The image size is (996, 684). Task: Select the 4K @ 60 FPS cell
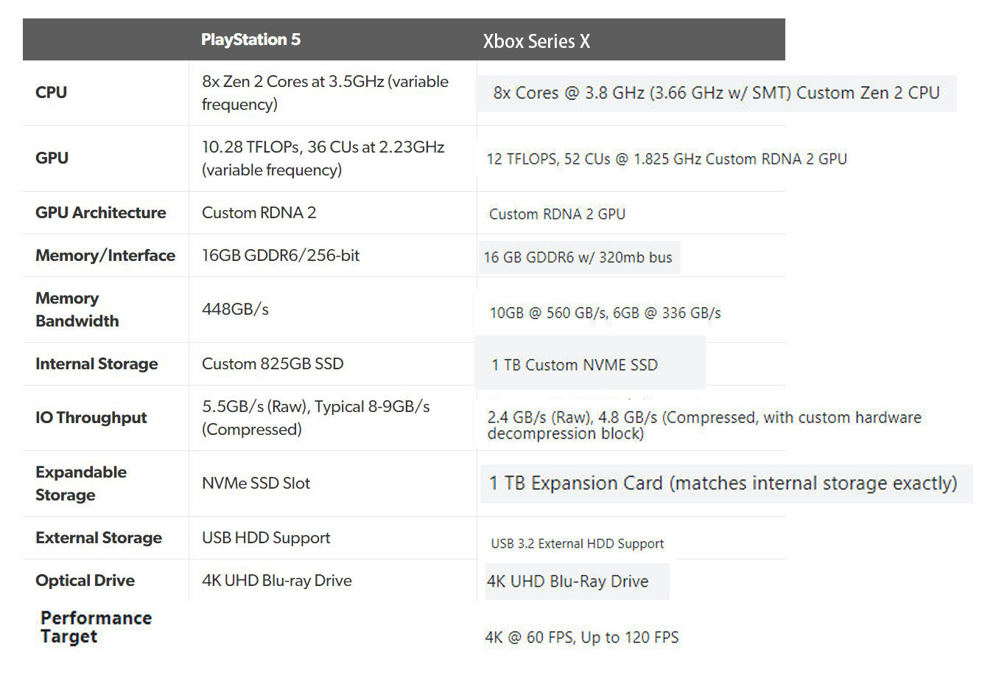pos(582,637)
